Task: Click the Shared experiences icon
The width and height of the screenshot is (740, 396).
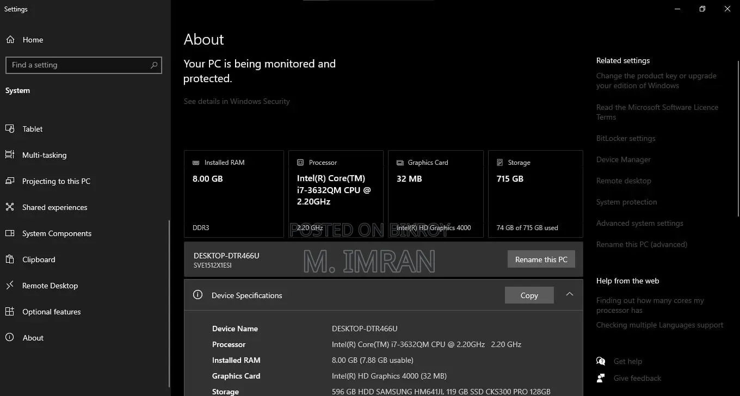Action: pos(10,207)
